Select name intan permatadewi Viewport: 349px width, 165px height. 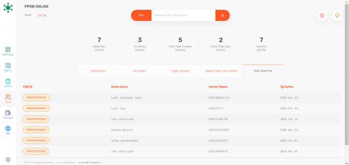(125, 141)
